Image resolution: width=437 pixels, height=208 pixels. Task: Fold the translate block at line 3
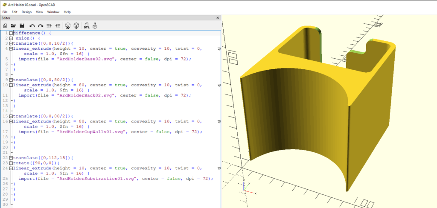[x=11, y=43]
